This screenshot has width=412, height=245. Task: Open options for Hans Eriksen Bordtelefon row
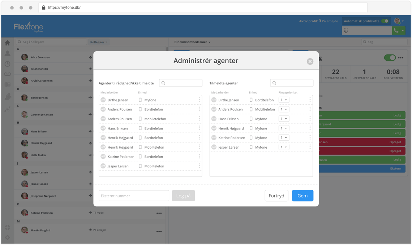(199, 128)
